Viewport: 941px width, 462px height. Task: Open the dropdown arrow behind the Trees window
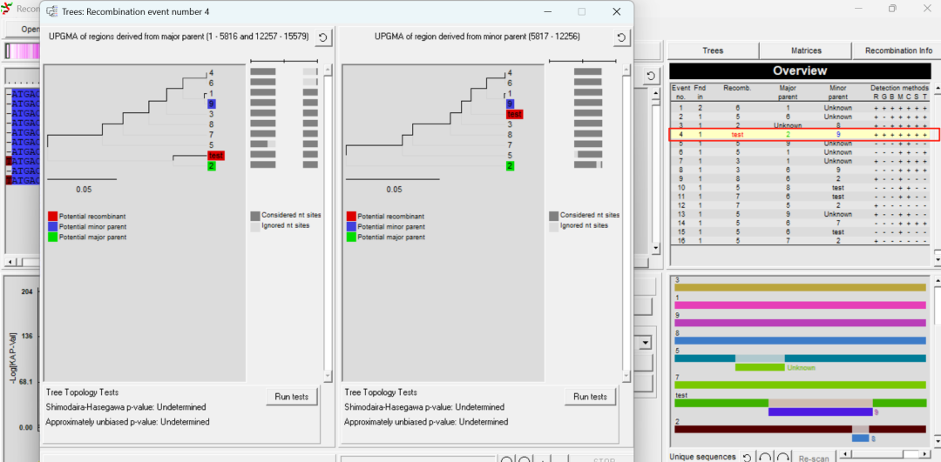pos(646,343)
